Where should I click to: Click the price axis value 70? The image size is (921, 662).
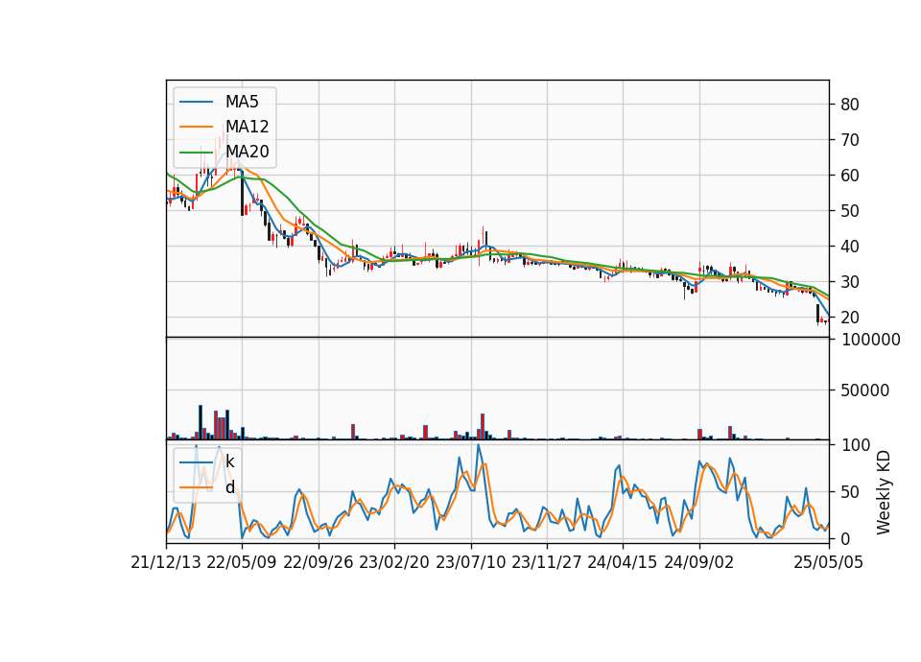[x=850, y=140]
